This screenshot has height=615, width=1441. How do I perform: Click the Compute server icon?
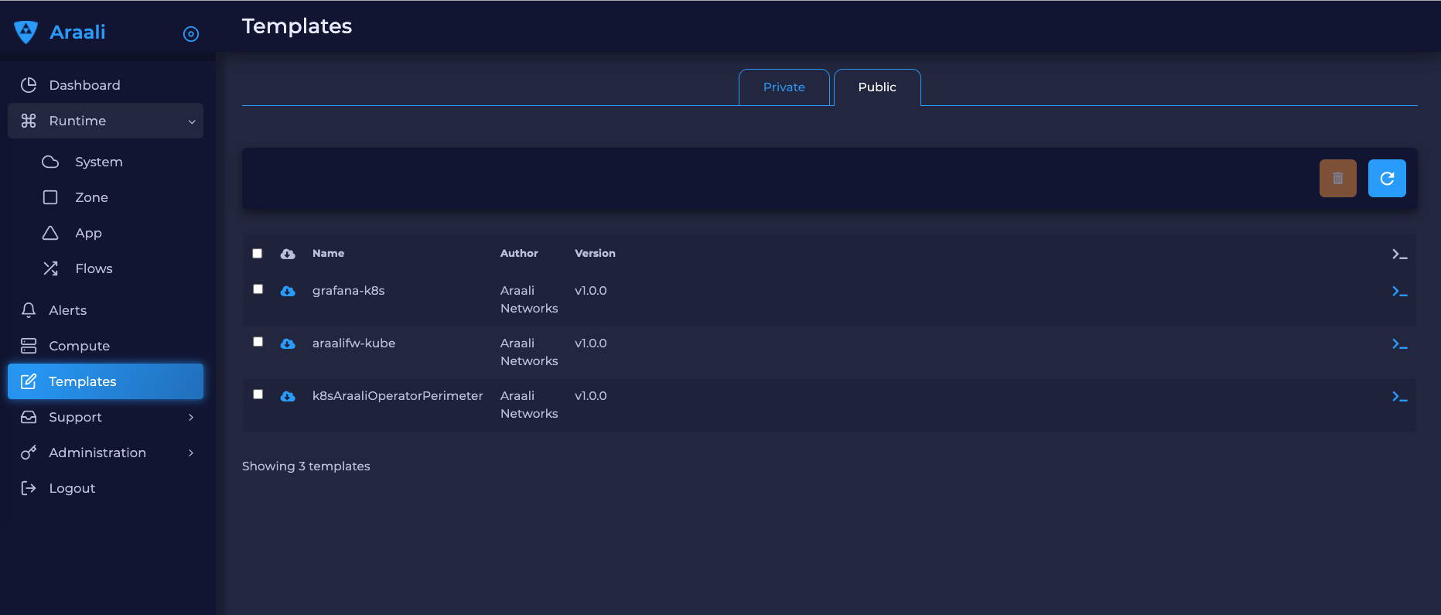tap(29, 346)
